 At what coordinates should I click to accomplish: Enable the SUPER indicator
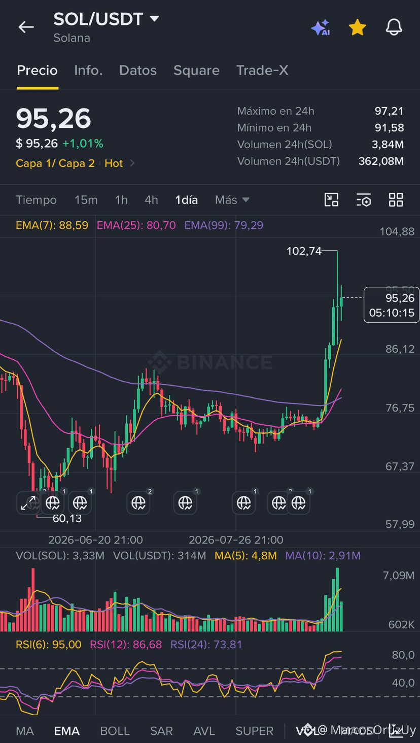point(255,731)
